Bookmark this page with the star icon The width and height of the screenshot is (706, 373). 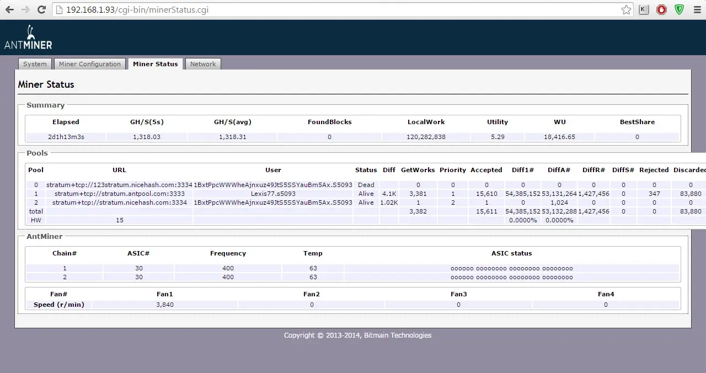coord(626,10)
